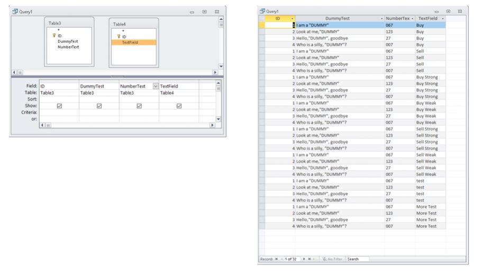
Task: Click the Criteria cell under ID field
Action: [x=59, y=113]
